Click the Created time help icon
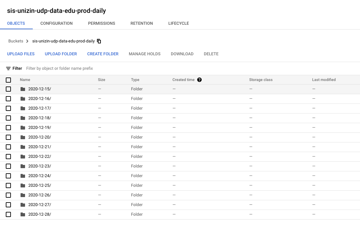This screenshot has height=226, width=360. click(199, 80)
